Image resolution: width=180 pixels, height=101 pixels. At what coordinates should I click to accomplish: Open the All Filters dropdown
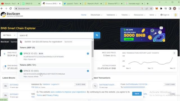(9, 35)
